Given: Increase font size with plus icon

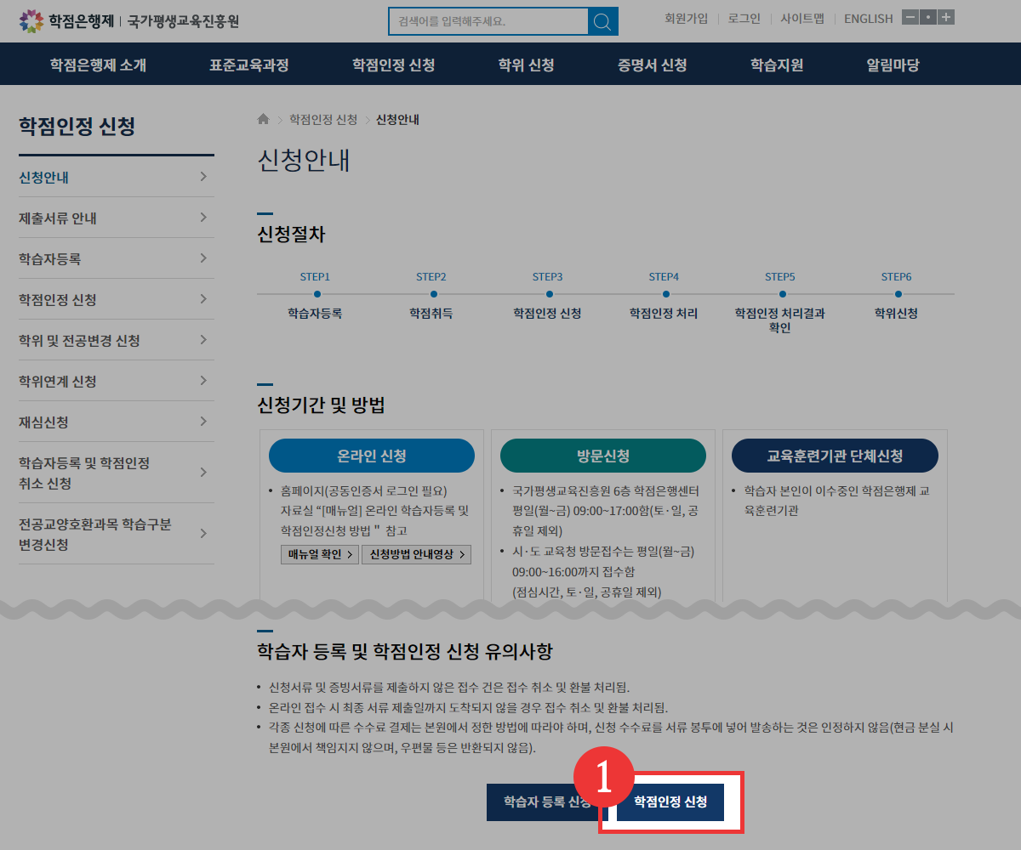Looking at the screenshot, I should tap(945, 18).
